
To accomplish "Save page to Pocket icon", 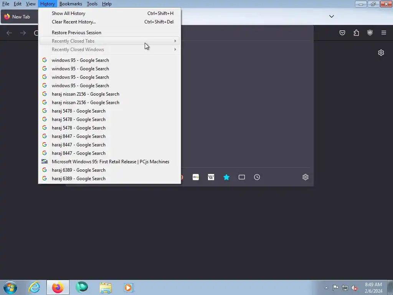I will tap(342, 33).
